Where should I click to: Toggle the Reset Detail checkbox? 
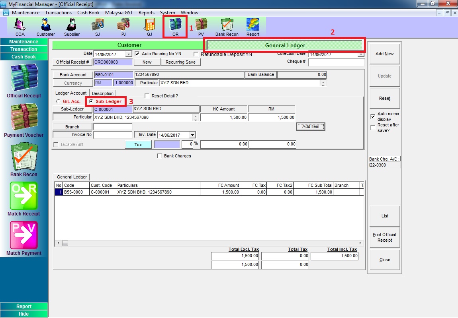(x=147, y=96)
